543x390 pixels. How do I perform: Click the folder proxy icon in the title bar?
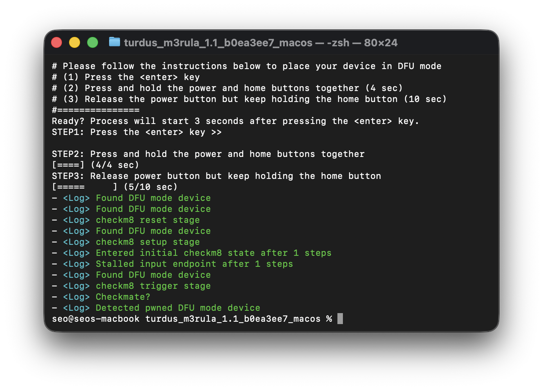[x=115, y=42]
